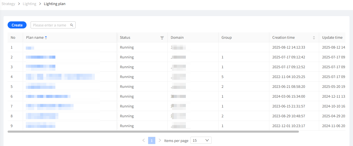Open the Lighting breadcrumb link
The width and height of the screenshot is (353, 146).
(x=30, y=4)
